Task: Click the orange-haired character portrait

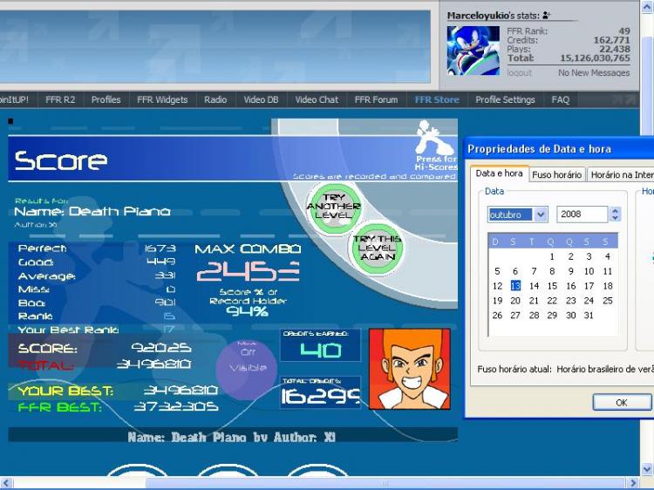Action: (x=410, y=369)
